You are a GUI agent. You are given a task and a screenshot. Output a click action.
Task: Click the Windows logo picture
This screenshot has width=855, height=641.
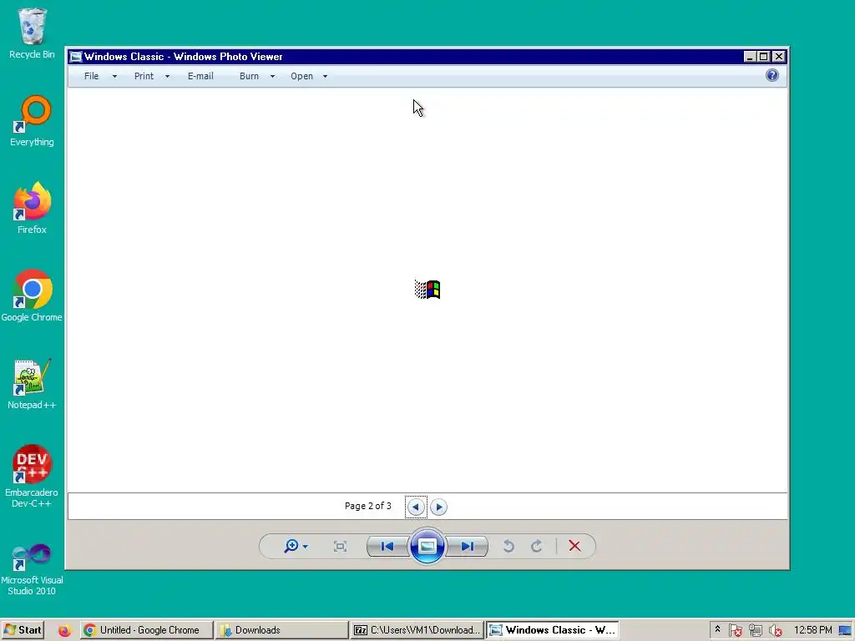(x=427, y=290)
